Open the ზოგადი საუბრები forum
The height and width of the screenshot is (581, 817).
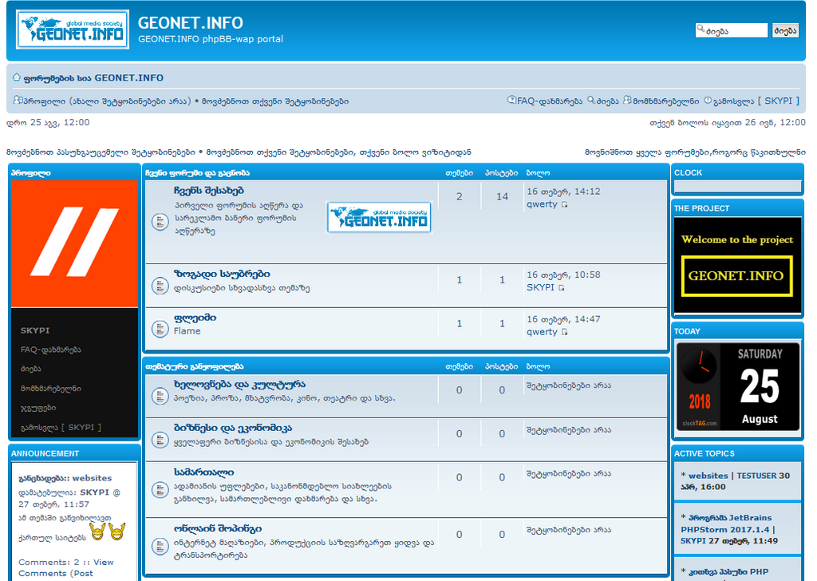point(222,274)
